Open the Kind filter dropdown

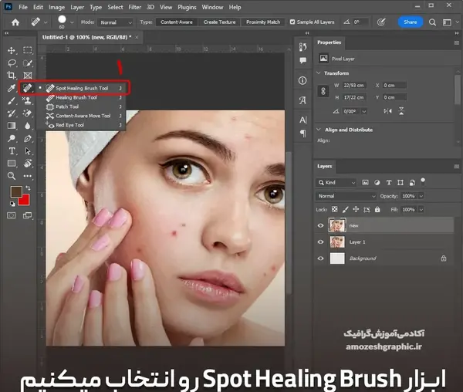pyautogui.click(x=336, y=182)
